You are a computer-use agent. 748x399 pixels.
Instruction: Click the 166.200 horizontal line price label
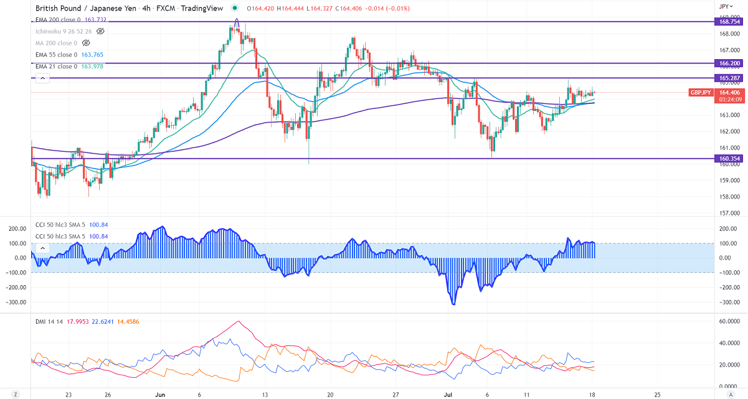click(729, 63)
